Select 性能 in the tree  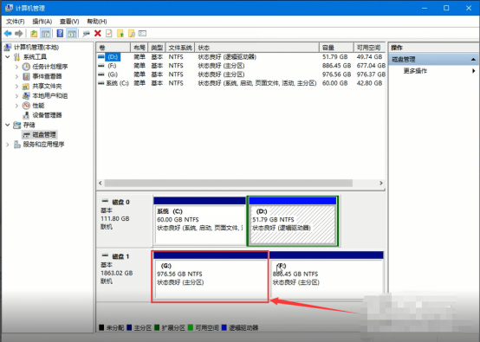[38, 106]
